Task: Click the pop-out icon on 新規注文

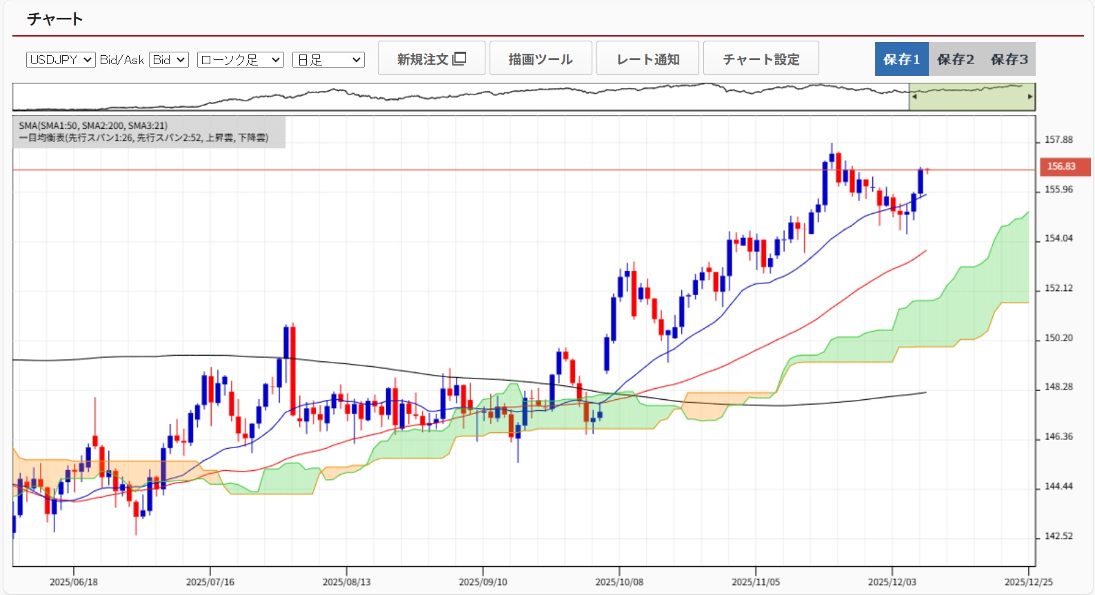Action: (459, 59)
